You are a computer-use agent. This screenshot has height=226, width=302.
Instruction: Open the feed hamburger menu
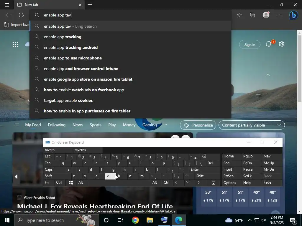[x=17, y=125]
